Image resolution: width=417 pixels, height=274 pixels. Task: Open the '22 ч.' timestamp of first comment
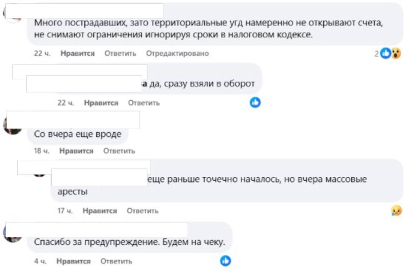(x=42, y=53)
